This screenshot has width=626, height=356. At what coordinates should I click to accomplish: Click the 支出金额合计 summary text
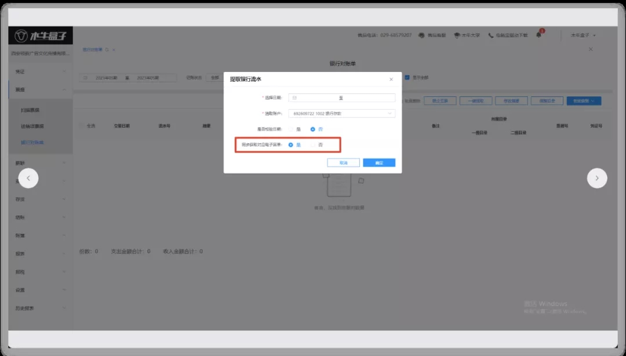[x=130, y=251]
